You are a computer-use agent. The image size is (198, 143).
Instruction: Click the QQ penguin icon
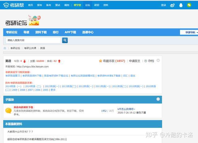tap(181, 5)
